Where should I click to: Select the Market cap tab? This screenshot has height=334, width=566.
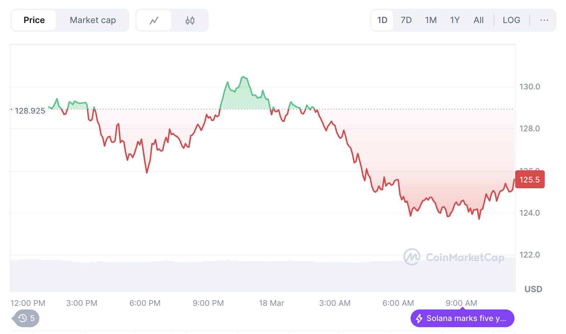pos(93,20)
